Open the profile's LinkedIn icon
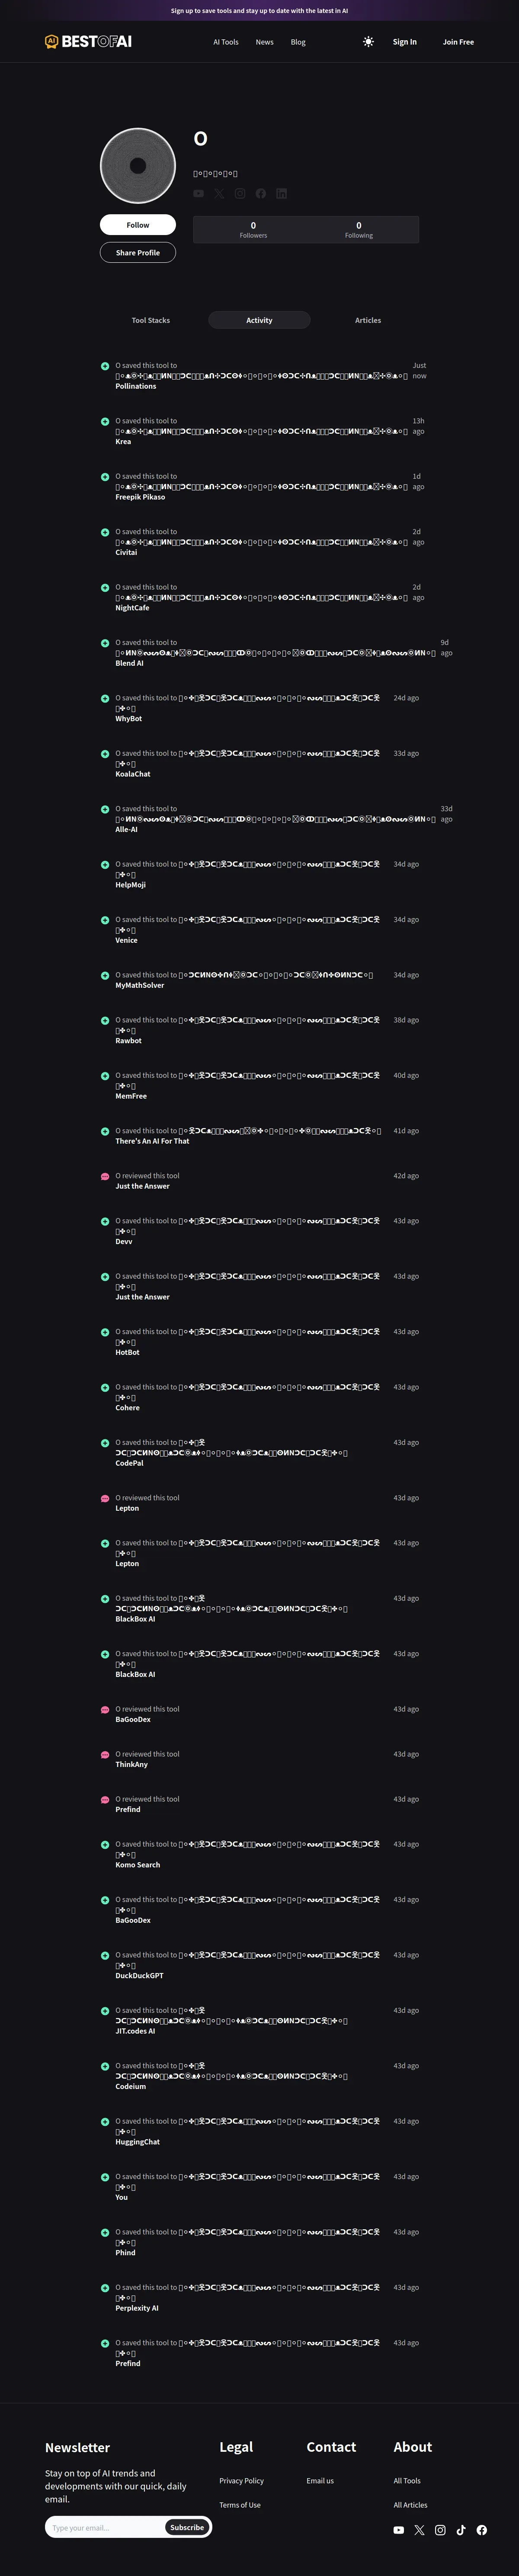The image size is (519, 2576). [281, 194]
